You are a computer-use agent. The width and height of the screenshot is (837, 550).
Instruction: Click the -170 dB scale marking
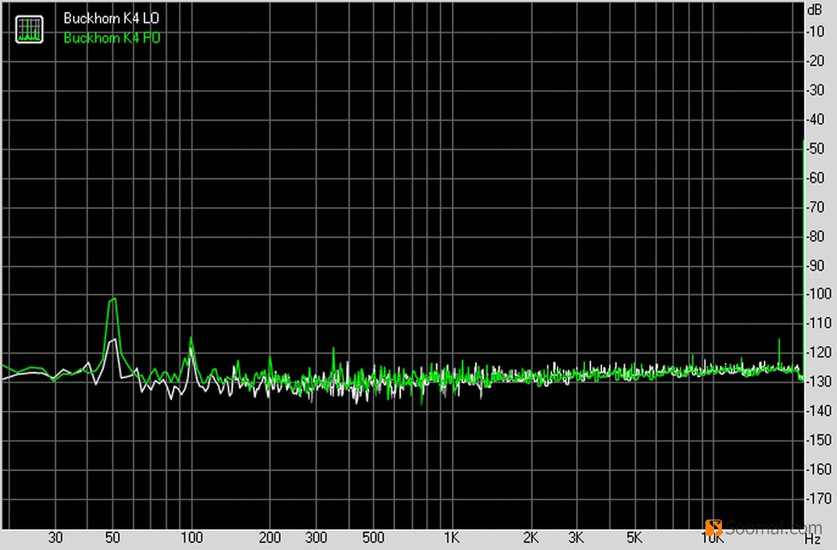pyautogui.click(x=818, y=498)
